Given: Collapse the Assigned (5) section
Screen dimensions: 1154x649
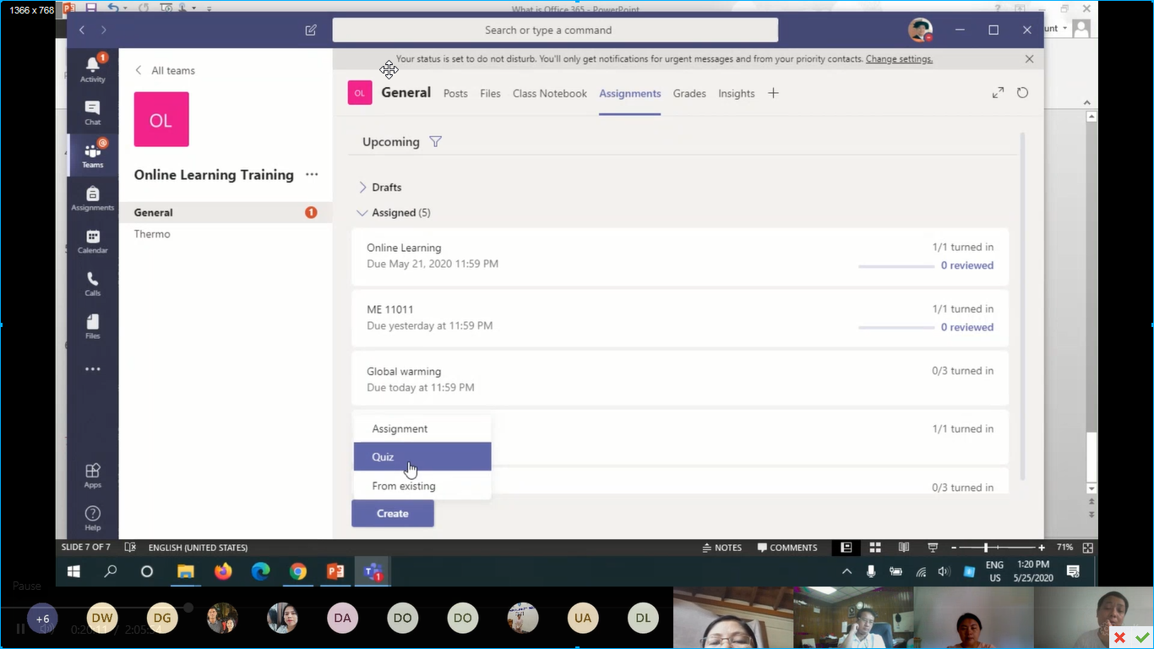Looking at the screenshot, I should [394, 213].
